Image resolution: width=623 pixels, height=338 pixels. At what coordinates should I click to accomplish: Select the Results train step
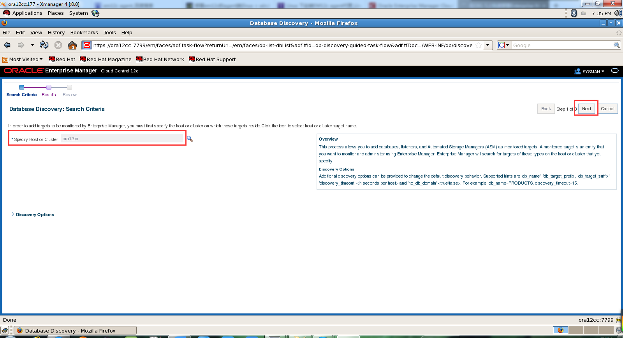[49, 91]
